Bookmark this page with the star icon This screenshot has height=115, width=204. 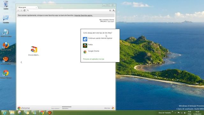point(110,11)
